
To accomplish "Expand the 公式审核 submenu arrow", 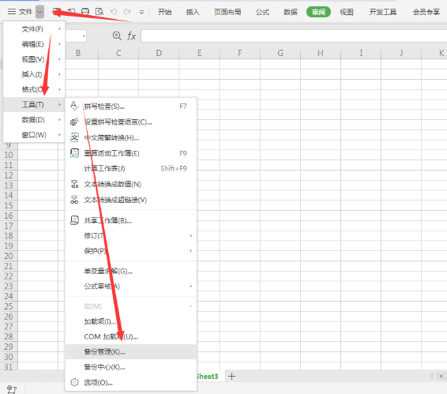I will 191,286.
